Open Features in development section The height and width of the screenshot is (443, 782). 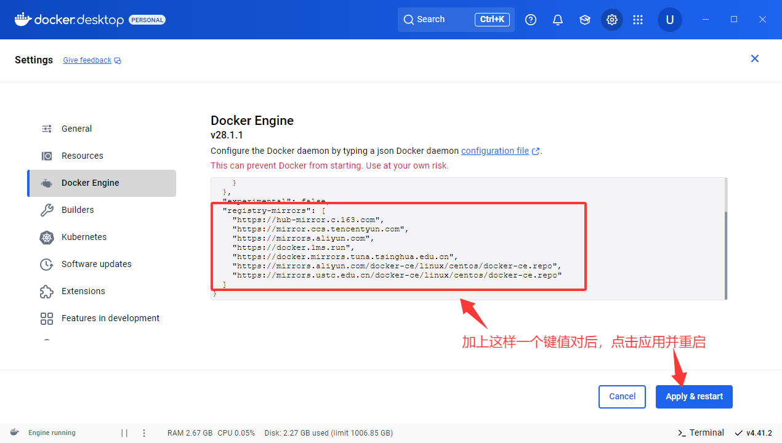102,318
